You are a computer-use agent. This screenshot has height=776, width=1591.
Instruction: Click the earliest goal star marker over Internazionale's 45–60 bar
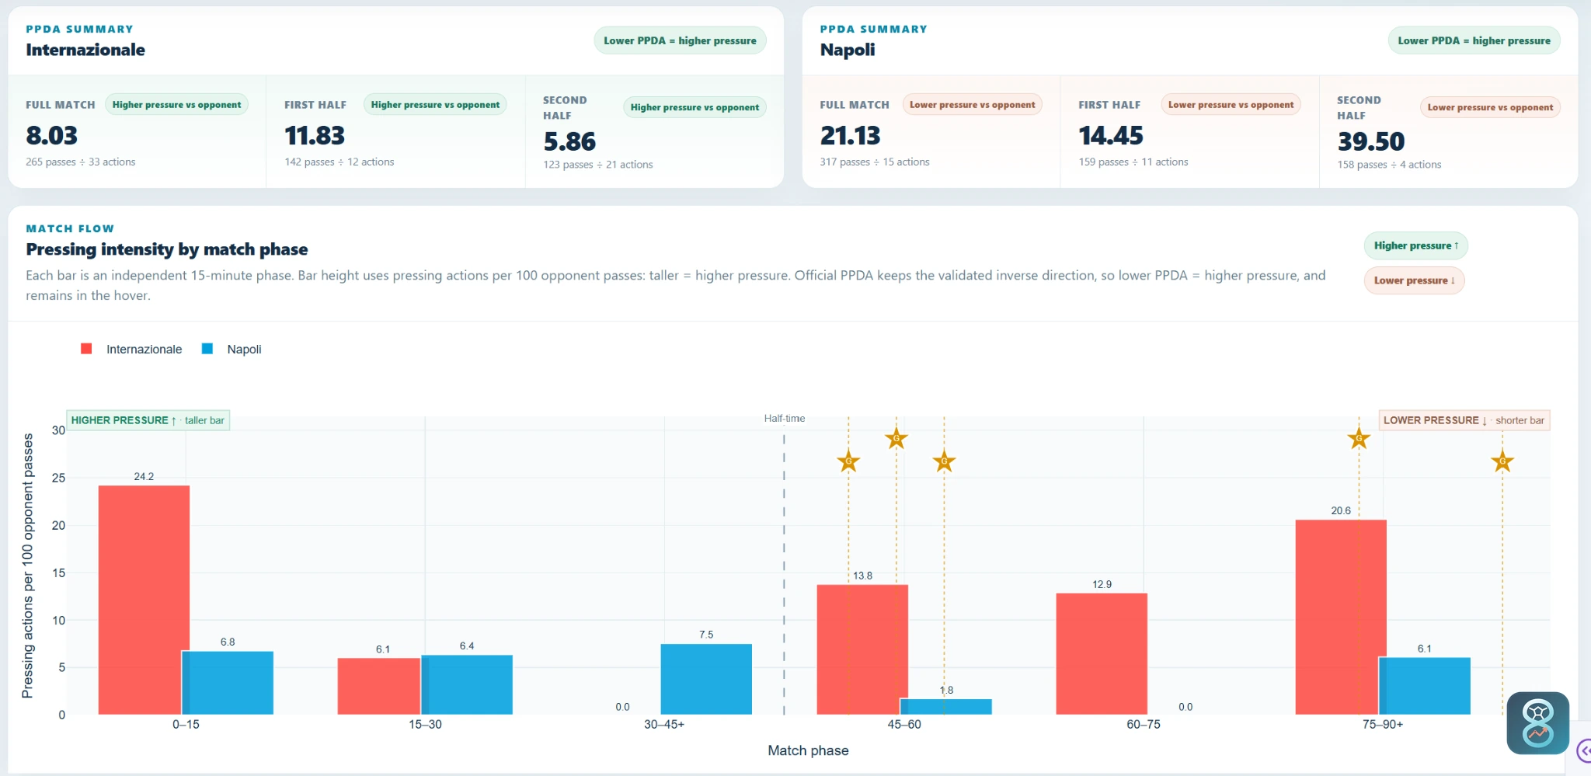click(848, 461)
